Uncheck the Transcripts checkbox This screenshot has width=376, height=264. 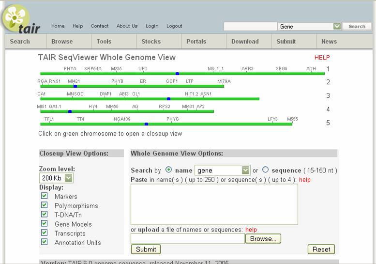(45, 233)
